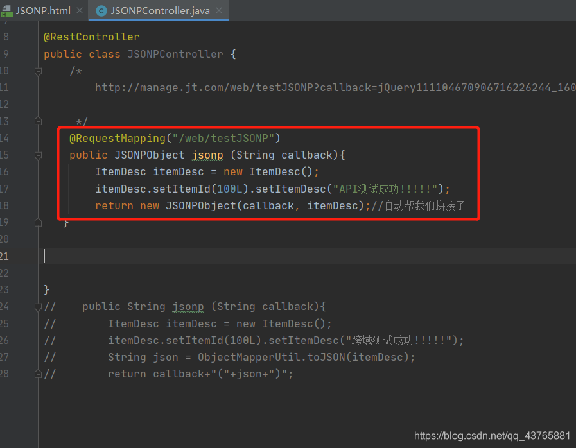Collapse the jsonp method at line 15
The image size is (576, 448).
point(38,155)
